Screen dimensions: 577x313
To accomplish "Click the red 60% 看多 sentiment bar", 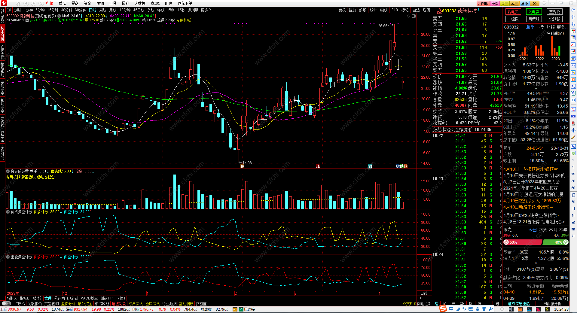I will [x=523, y=242].
